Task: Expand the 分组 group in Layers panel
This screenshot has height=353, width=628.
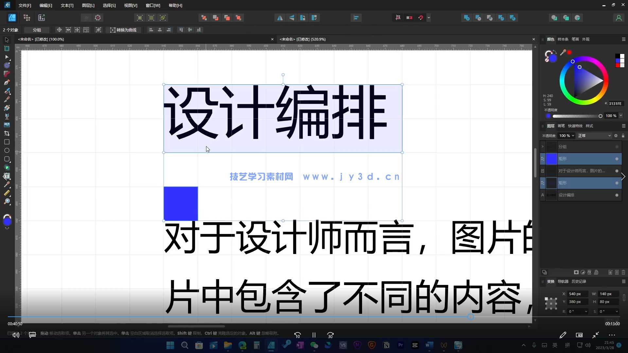Action: click(542, 146)
